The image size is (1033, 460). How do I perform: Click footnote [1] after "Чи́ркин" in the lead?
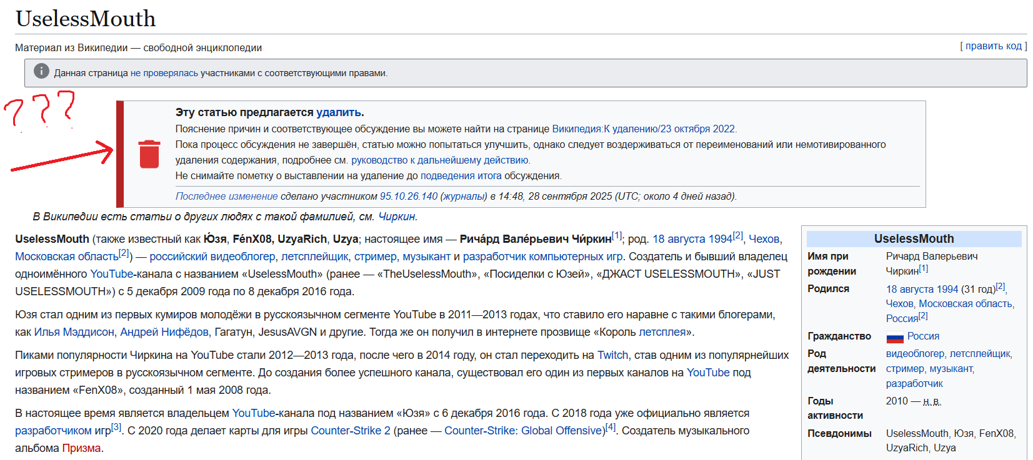[617, 235]
